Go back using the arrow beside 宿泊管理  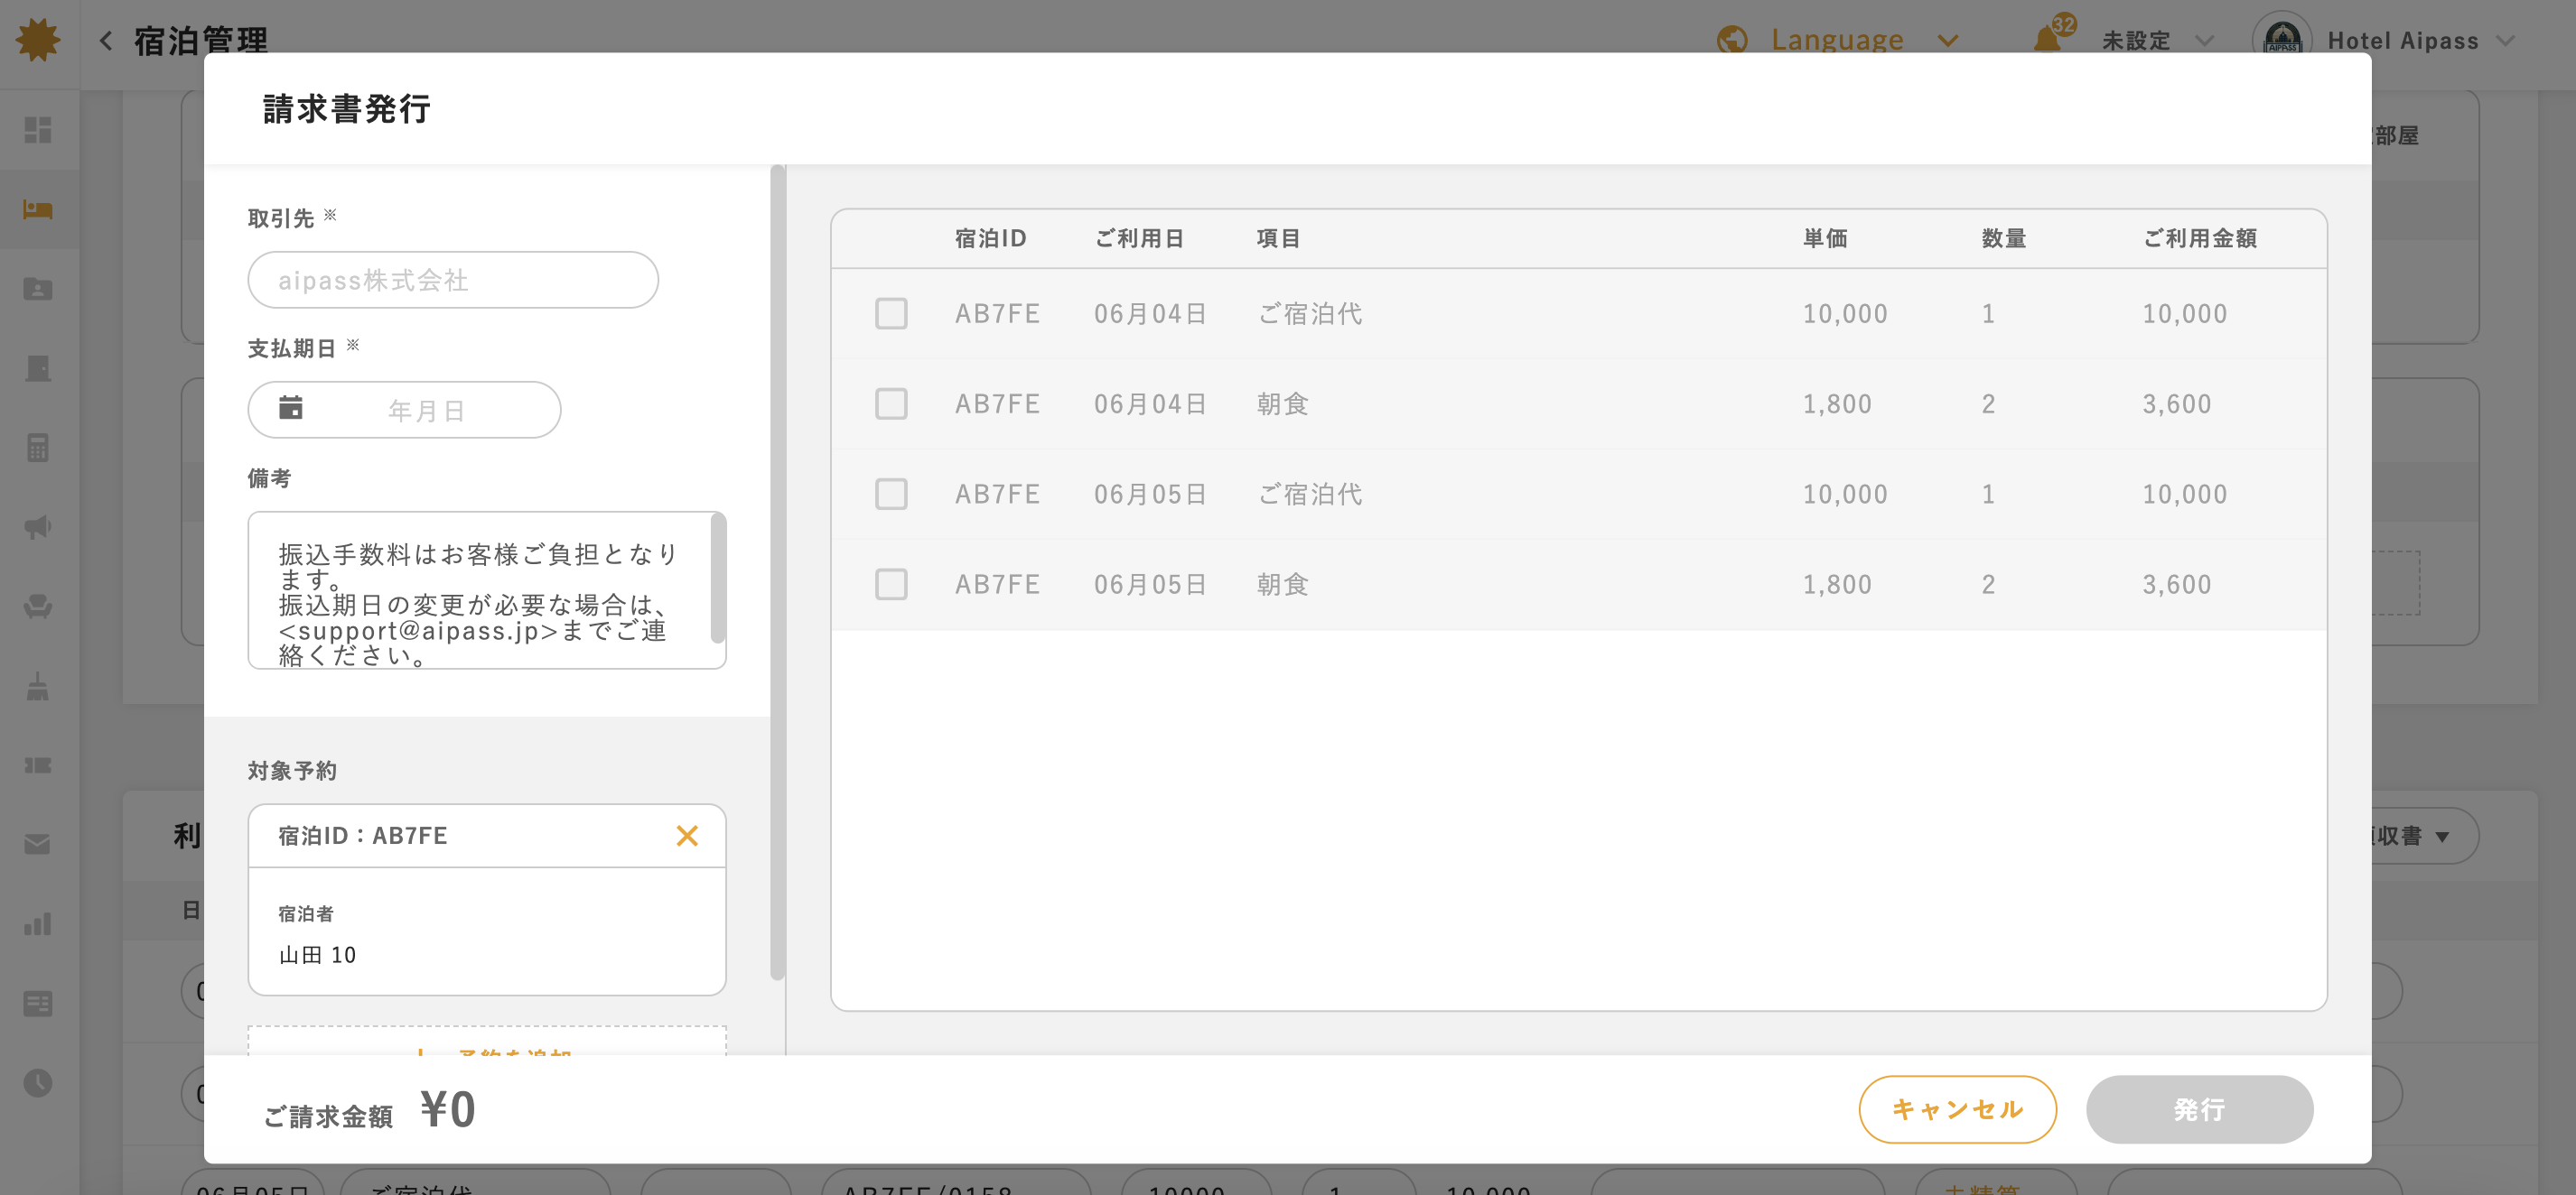(105, 41)
